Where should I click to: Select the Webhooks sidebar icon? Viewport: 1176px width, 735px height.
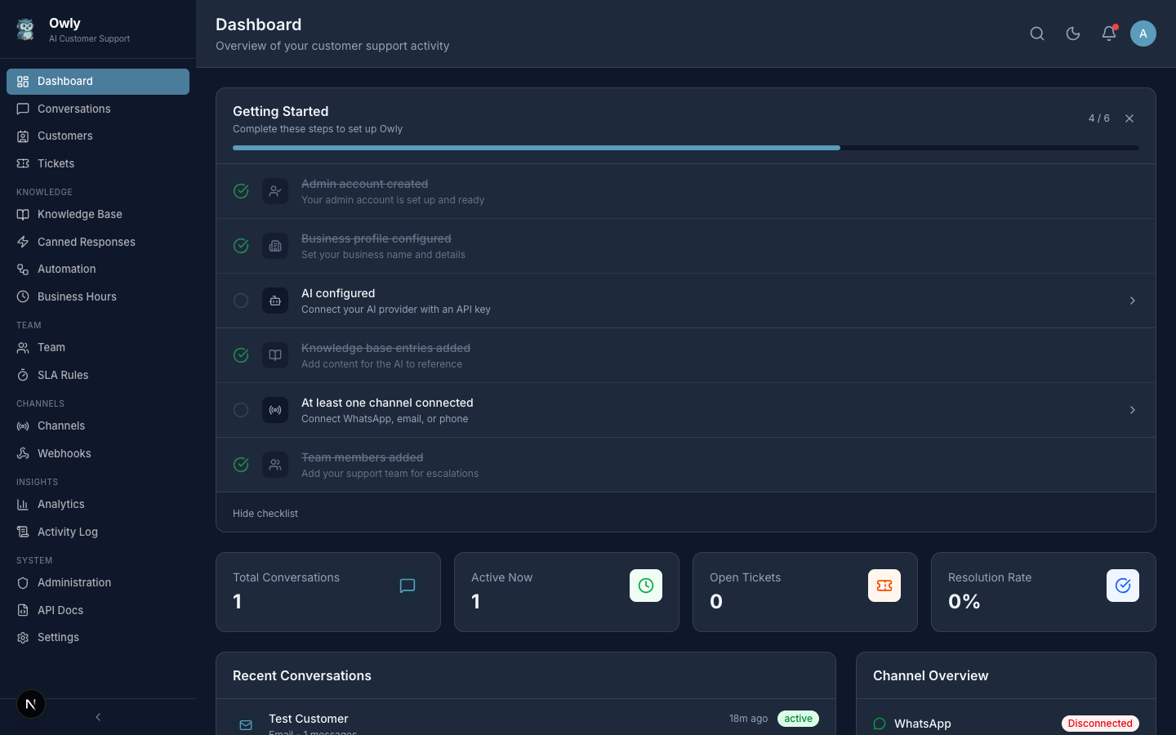(x=24, y=453)
